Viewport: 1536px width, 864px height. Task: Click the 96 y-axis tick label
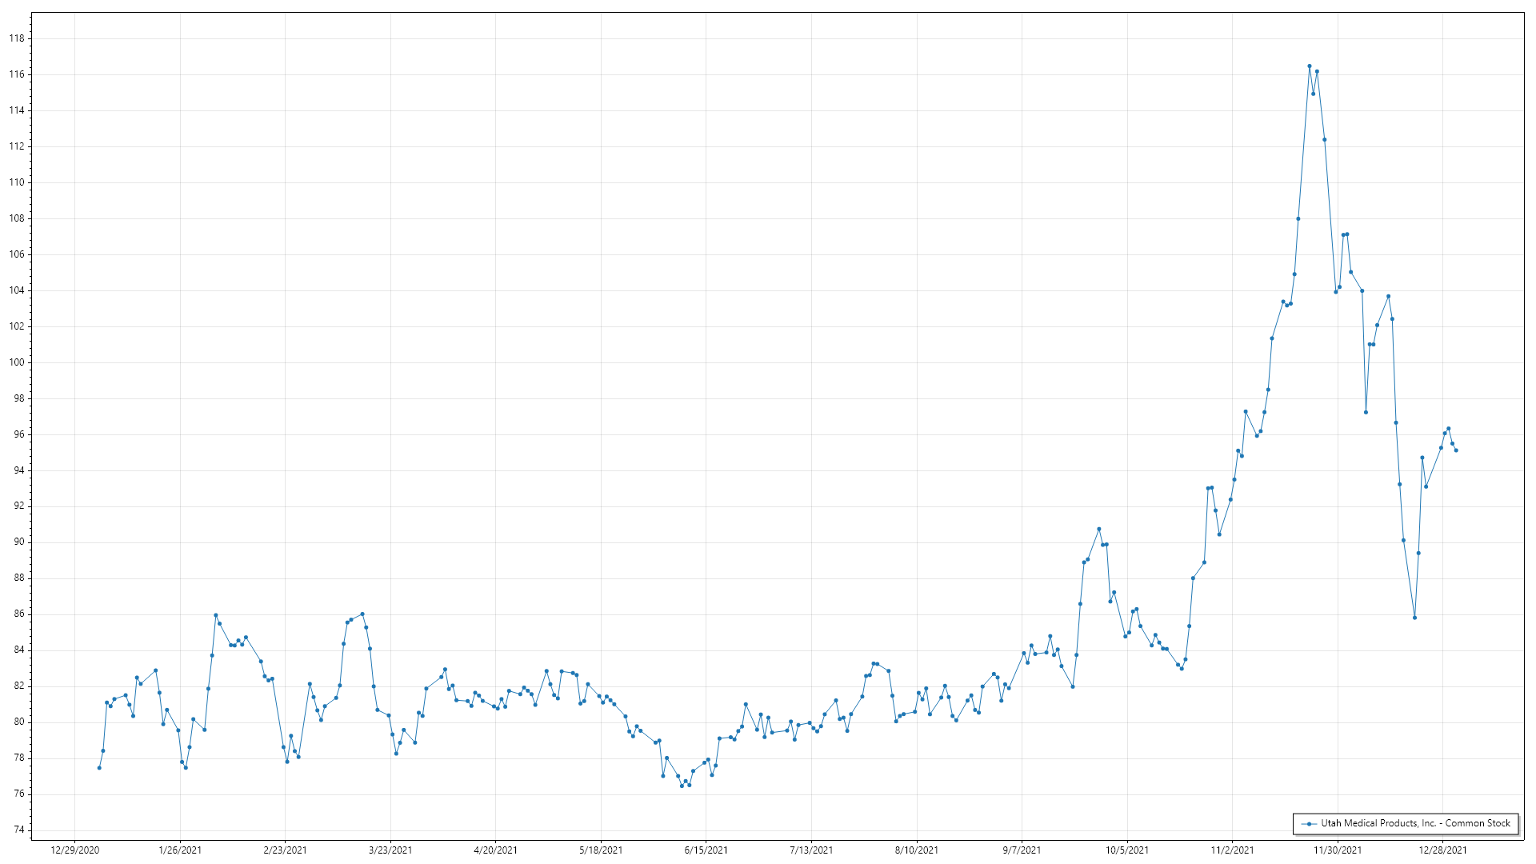(x=18, y=434)
